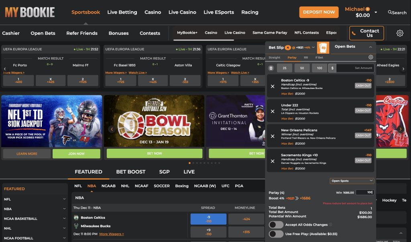Open the Open Spots dropdown
The height and width of the screenshot is (242, 411).
[352, 181]
